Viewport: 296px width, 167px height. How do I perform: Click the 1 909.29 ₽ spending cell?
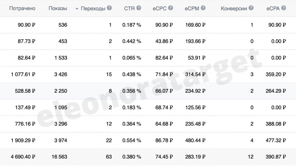point(23,140)
